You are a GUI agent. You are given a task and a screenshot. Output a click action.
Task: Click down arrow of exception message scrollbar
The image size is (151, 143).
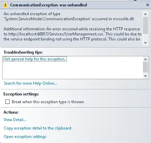point(145,42)
